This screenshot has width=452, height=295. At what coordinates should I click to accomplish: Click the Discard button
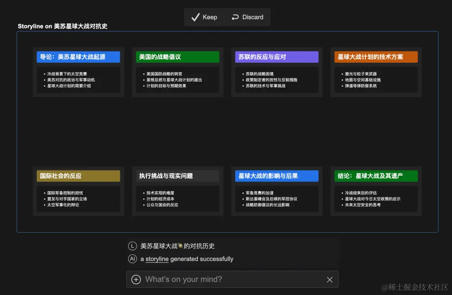[x=247, y=17]
